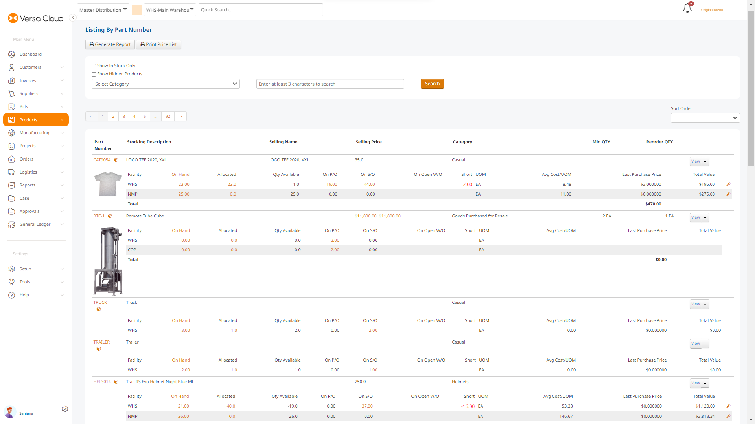Select Products in the main menu
The width and height of the screenshot is (755, 424).
coord(28,120)
